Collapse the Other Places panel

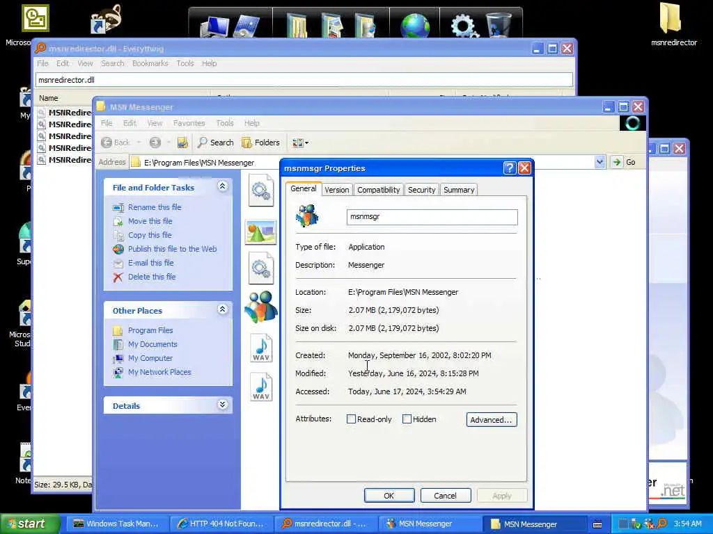[222, 309]
